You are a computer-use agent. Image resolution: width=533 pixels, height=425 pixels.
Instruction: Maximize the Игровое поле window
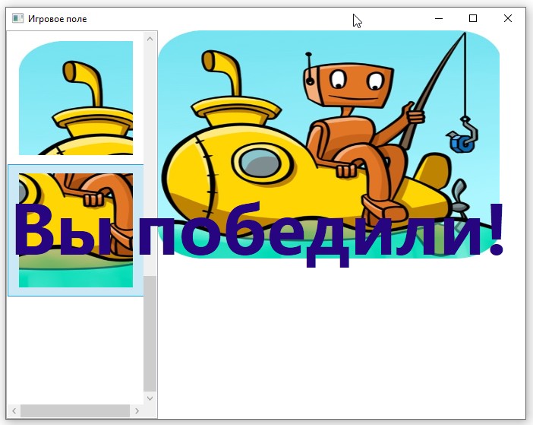pyautogui.click(x=473, y=18)
